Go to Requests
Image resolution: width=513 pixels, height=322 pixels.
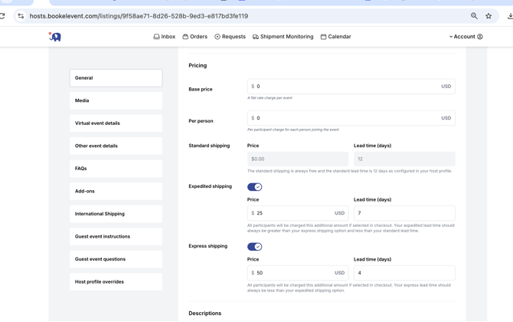pos(230,37)
